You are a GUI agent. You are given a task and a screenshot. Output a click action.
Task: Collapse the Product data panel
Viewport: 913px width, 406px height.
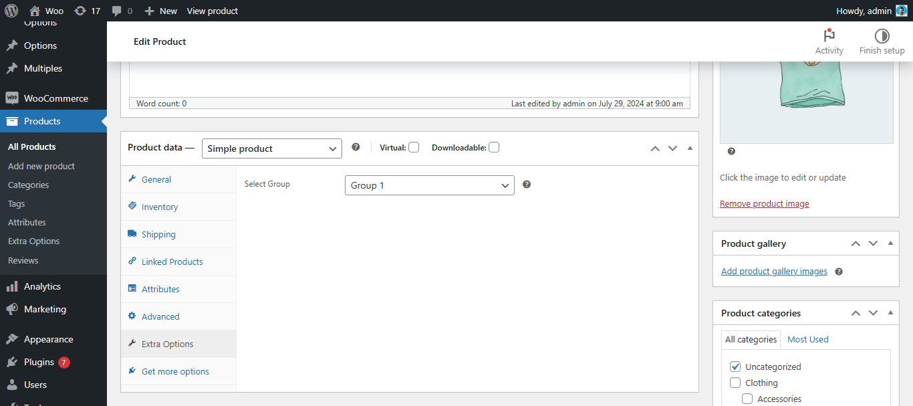[690, 148]
